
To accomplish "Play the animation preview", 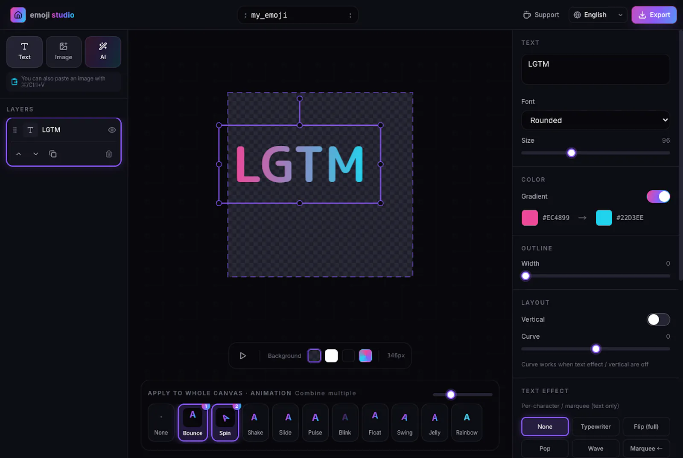I will click(242, 356).
